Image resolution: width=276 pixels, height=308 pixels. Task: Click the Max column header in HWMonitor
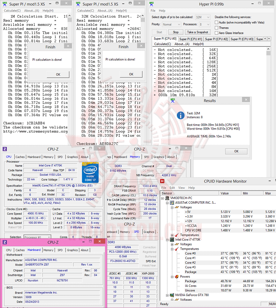[270, 193]
